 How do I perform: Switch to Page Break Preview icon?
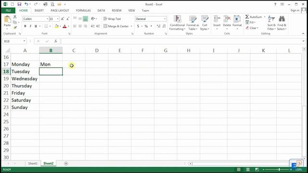257,170
